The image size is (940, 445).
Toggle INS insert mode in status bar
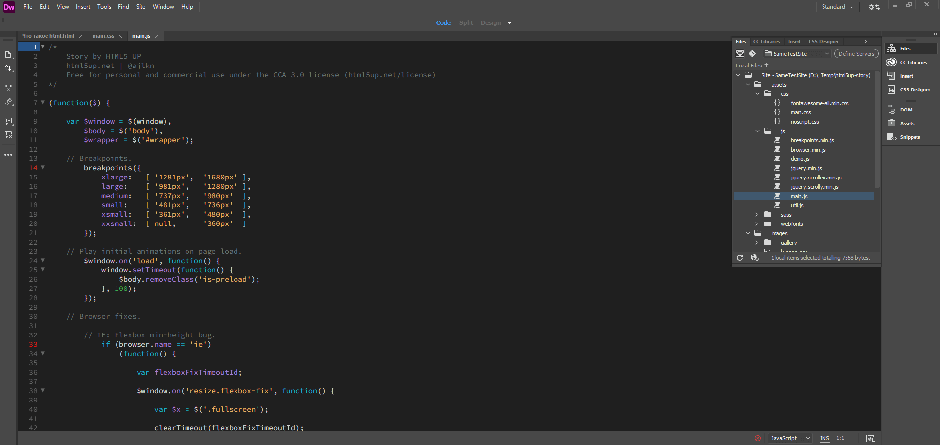tap(824, 438)
